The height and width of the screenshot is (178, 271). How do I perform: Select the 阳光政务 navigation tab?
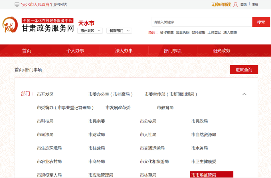[x=221, y=51]
